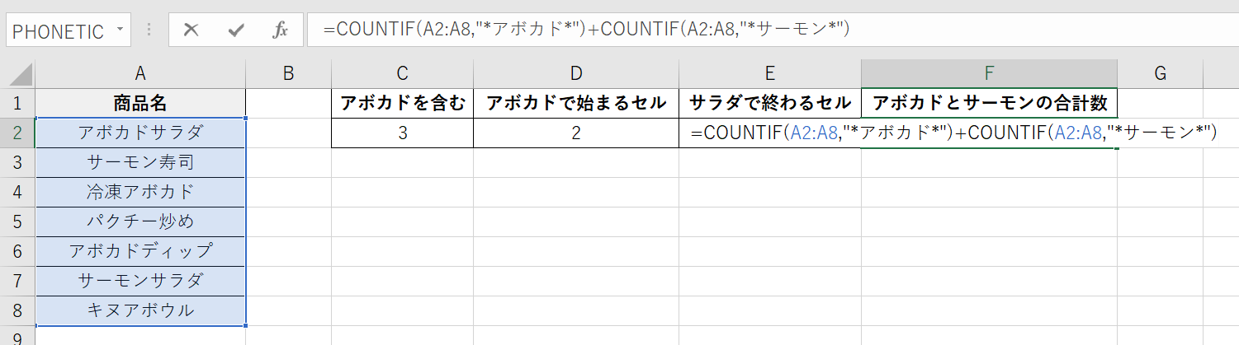Click inside the formula bar text

743,30
